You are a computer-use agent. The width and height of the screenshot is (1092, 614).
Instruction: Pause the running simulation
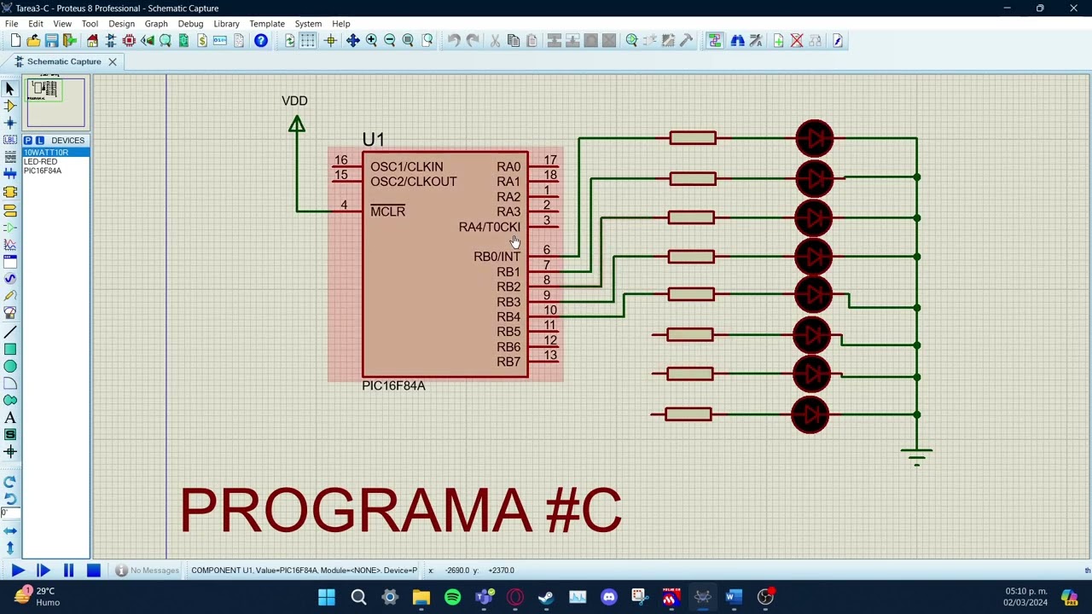click(x=68, y=571)
